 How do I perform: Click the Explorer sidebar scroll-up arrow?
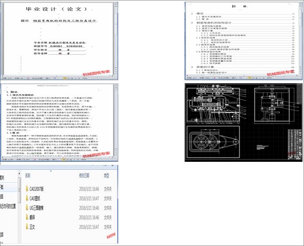click(x=19, y=174)
